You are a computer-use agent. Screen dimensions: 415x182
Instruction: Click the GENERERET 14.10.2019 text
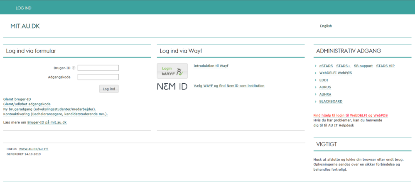click(24, 154)
